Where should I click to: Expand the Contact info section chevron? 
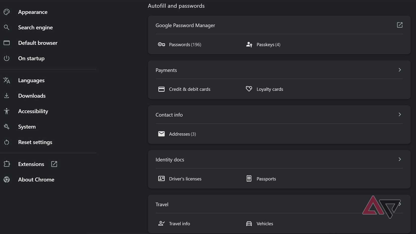click(x=400, y=114)
